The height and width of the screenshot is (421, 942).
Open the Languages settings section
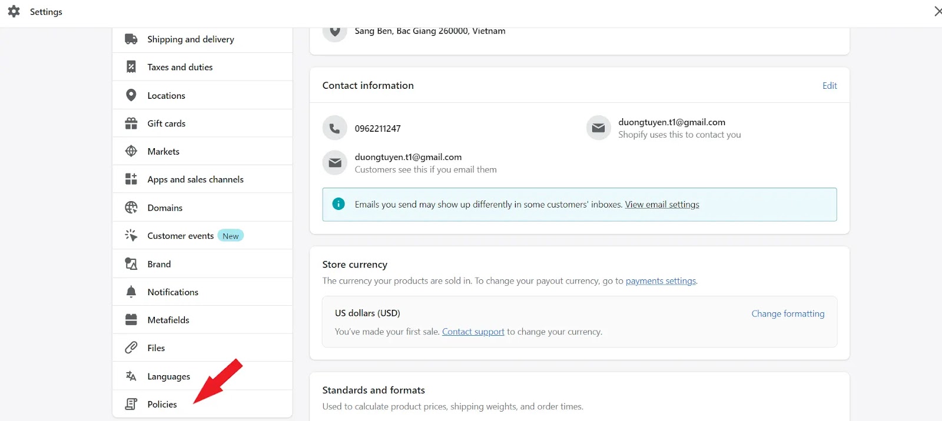(x=168, y=376)
